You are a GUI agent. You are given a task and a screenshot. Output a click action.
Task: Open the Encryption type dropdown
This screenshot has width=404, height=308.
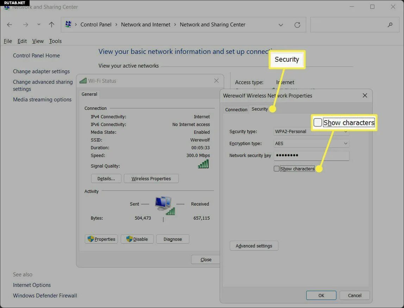(x=311, y=144)
